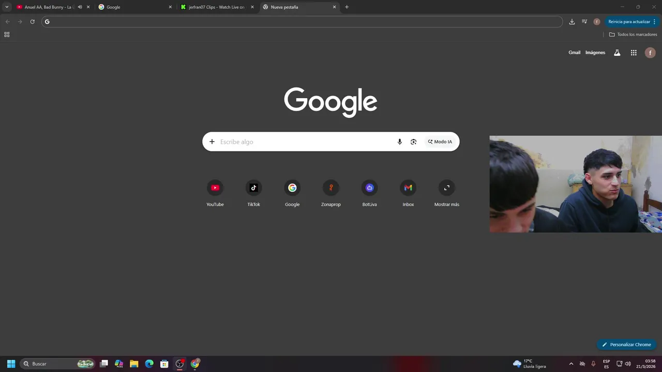Open the YouTube shortcut tile
This screenshot has width=662, height=372.
click(215, 194)
